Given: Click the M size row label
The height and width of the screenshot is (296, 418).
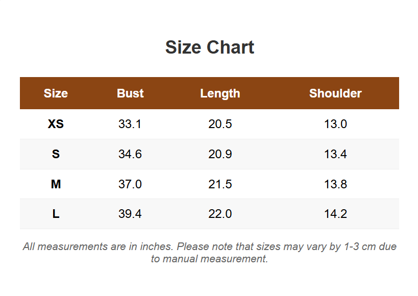Looking at the screenshot, I should point(56,184).
